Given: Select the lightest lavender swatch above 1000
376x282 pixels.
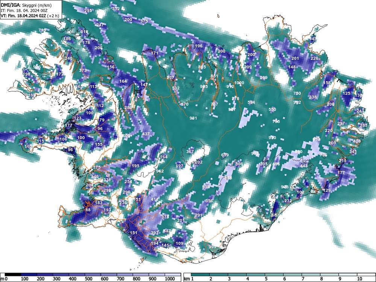Looking at the screenshot, I should click(x=173, y=274).
